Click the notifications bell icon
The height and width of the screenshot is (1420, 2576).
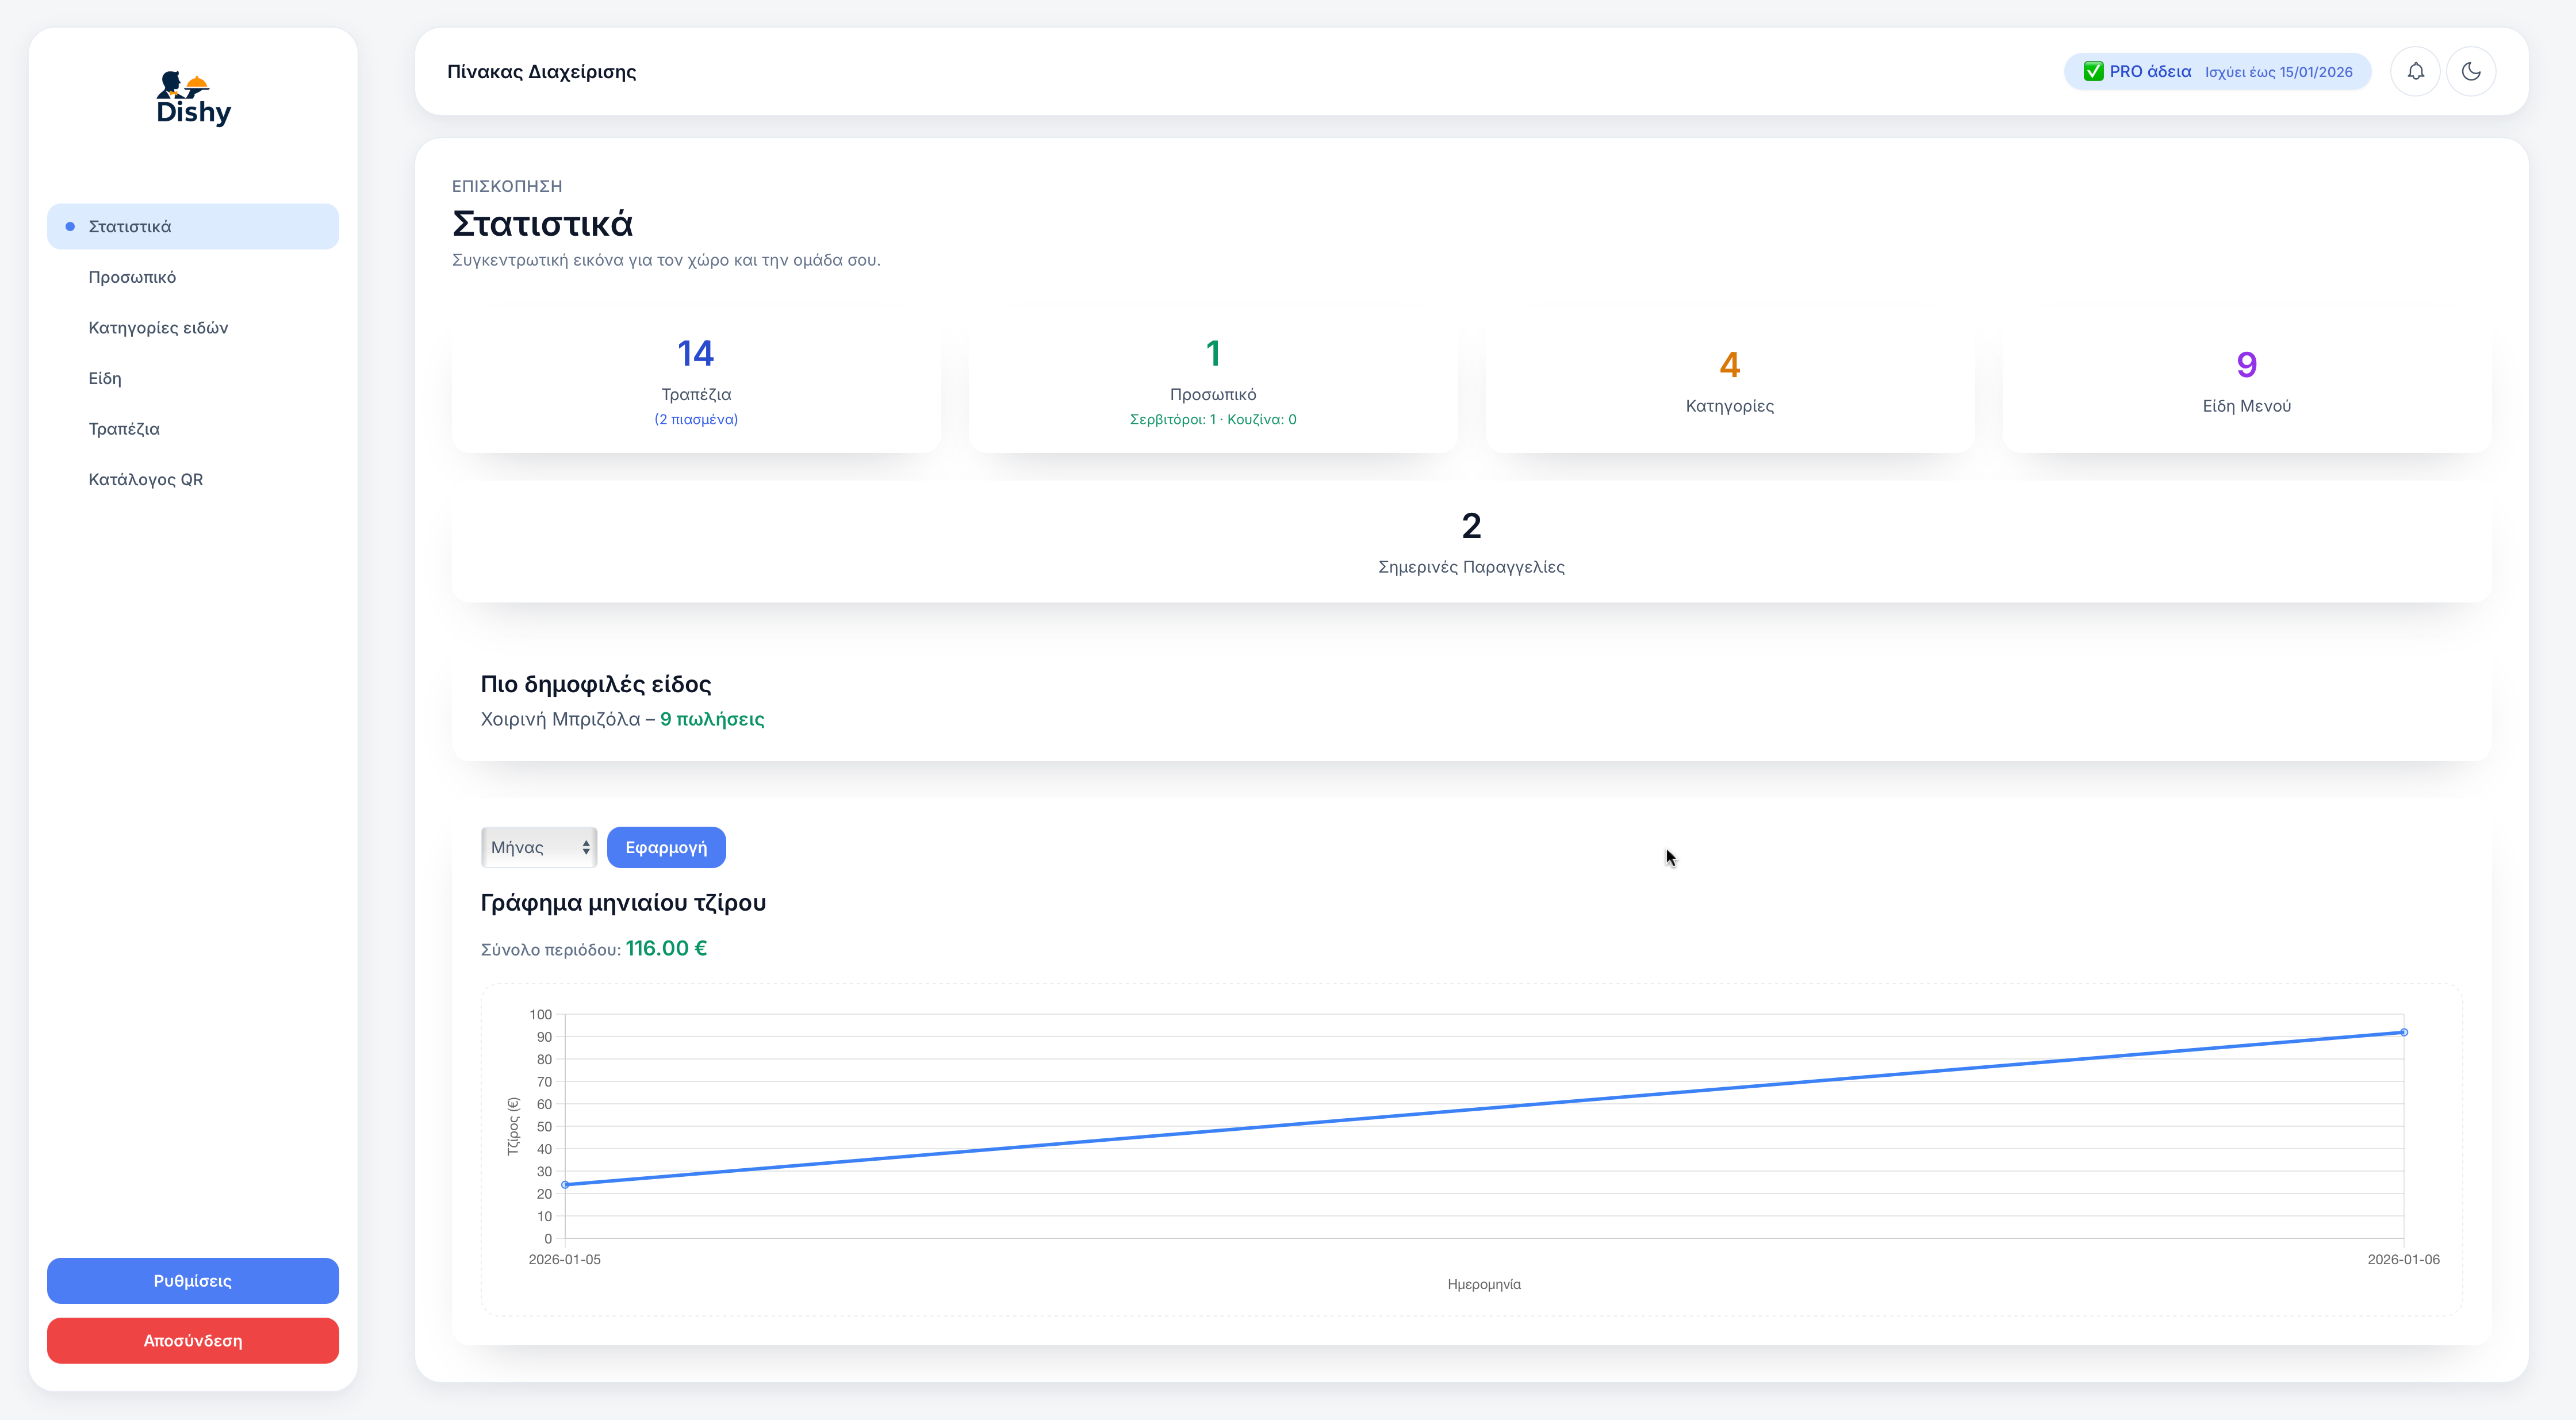tap(2415, 71)
